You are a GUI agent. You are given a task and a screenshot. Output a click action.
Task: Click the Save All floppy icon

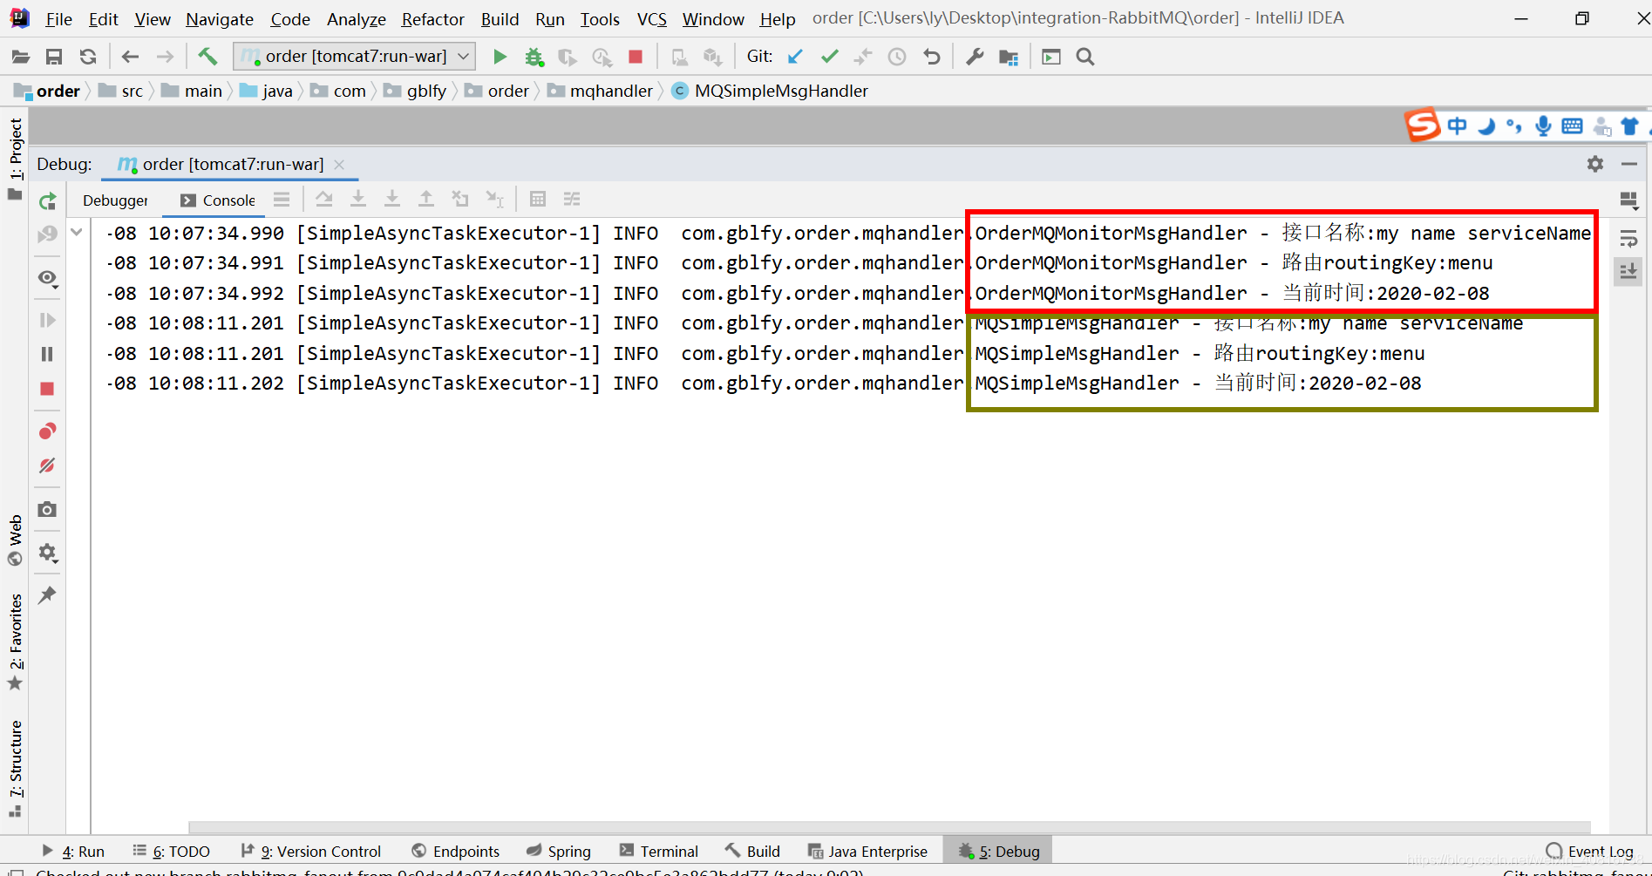point(54,57)
